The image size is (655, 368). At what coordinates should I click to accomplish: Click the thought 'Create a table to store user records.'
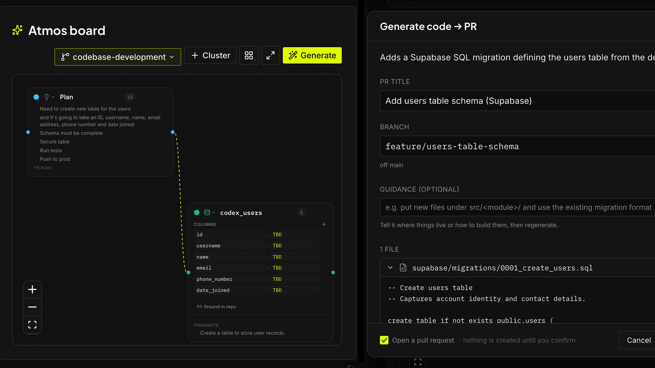[x=243, y=333]
